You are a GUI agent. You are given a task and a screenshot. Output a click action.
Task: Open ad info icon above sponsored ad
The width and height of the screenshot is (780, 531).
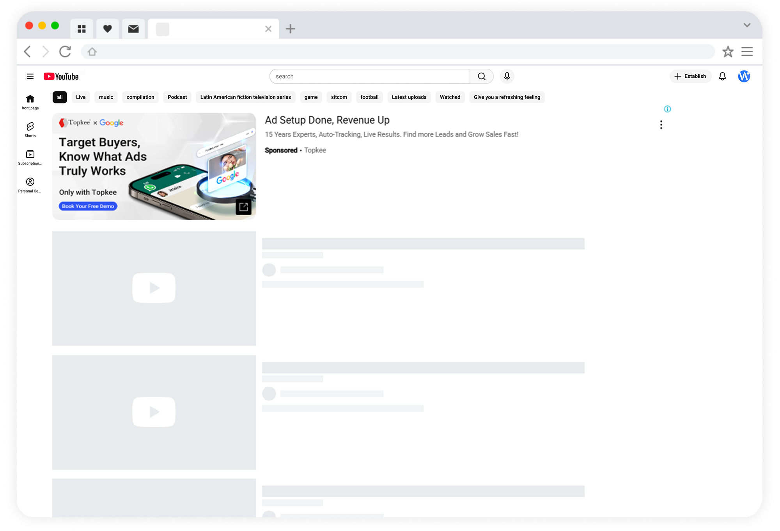(x=667, y=109)
